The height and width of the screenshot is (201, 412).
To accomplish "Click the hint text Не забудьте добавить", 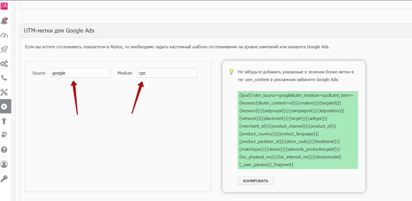I will [x=296, y=76].
